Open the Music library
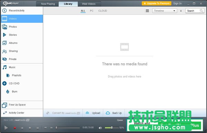This screenshot has width=207, height=133. tap(22, 67)
